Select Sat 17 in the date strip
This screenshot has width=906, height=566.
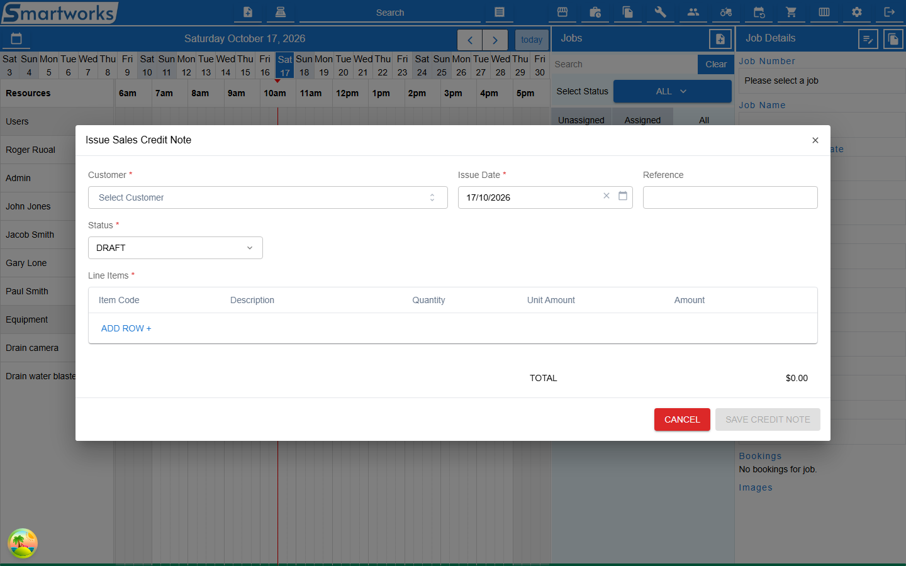click(x=285, y=65)
